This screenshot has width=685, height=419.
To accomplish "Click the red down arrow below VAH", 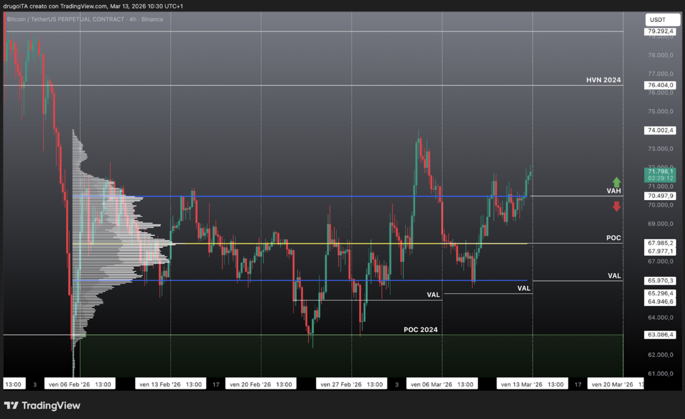I will (x=616, y=206).
